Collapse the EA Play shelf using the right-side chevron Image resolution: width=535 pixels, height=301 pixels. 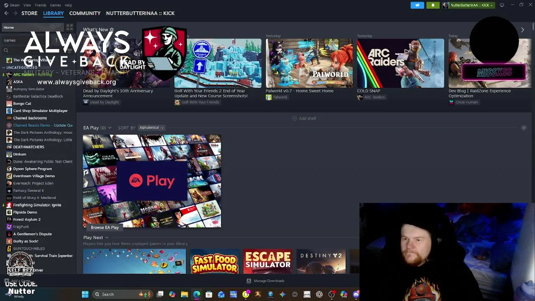(x=524, y=128)
